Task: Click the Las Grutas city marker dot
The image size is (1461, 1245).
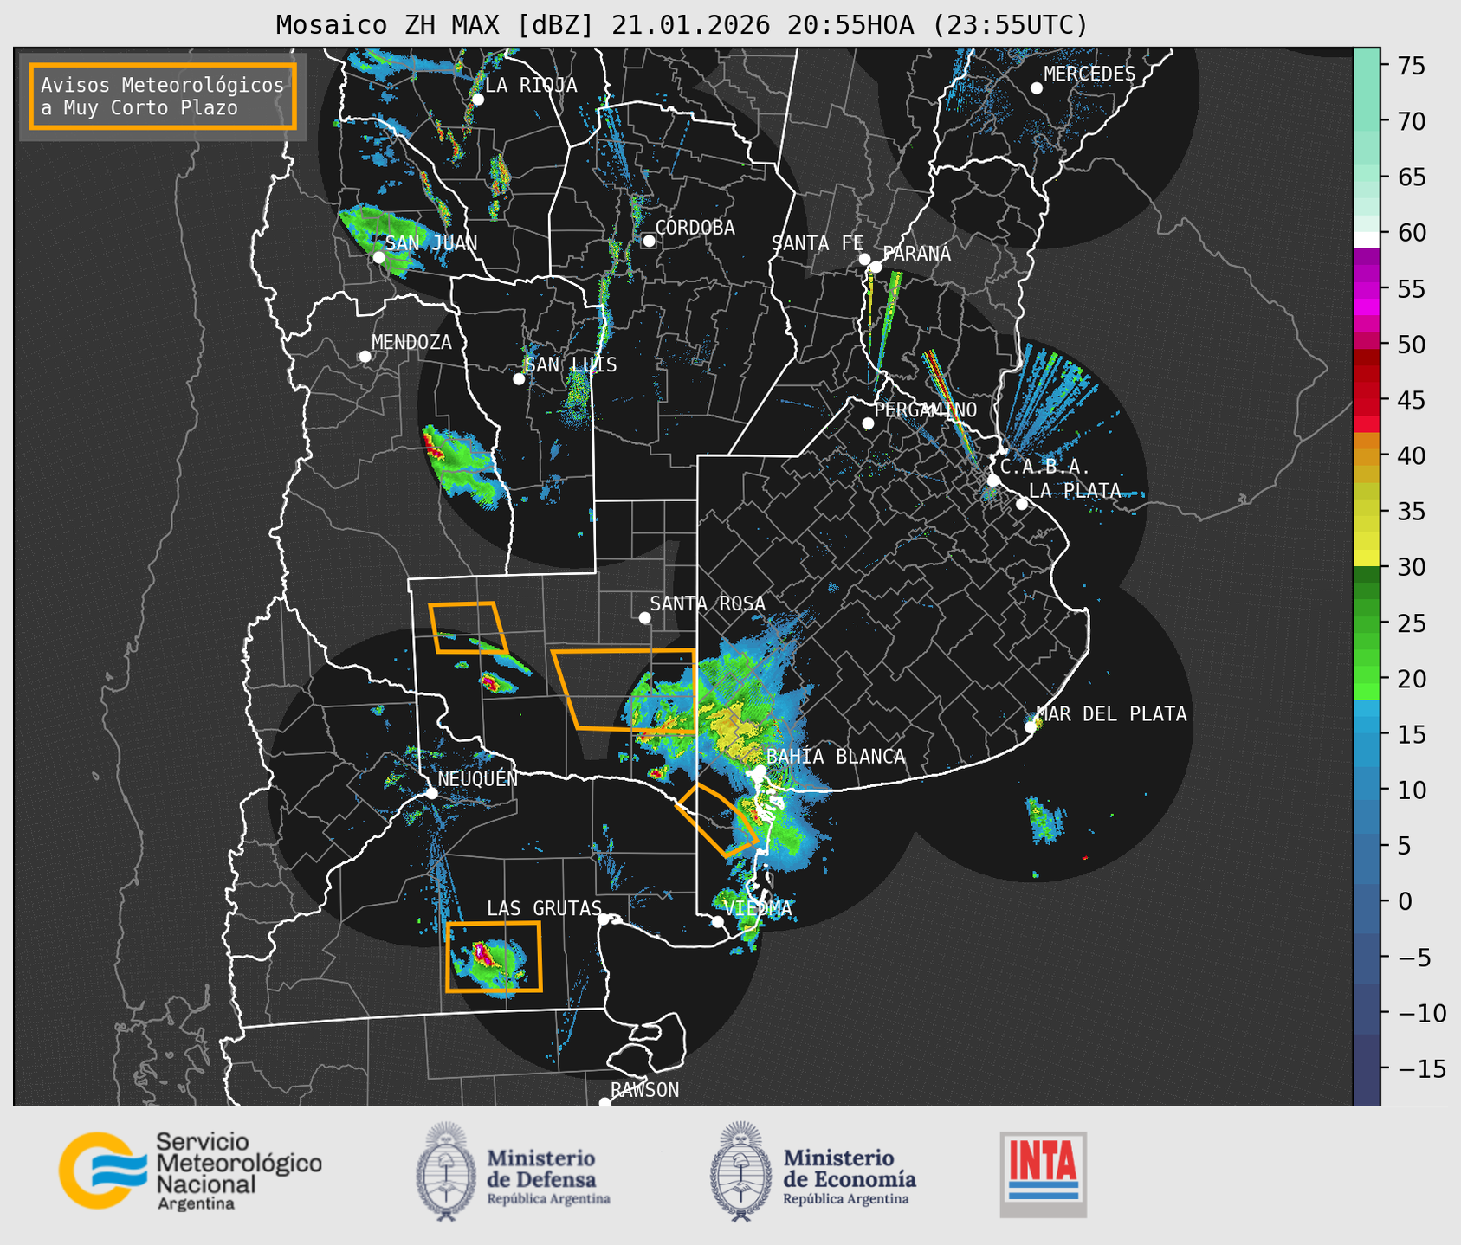Action: (604, 919)
